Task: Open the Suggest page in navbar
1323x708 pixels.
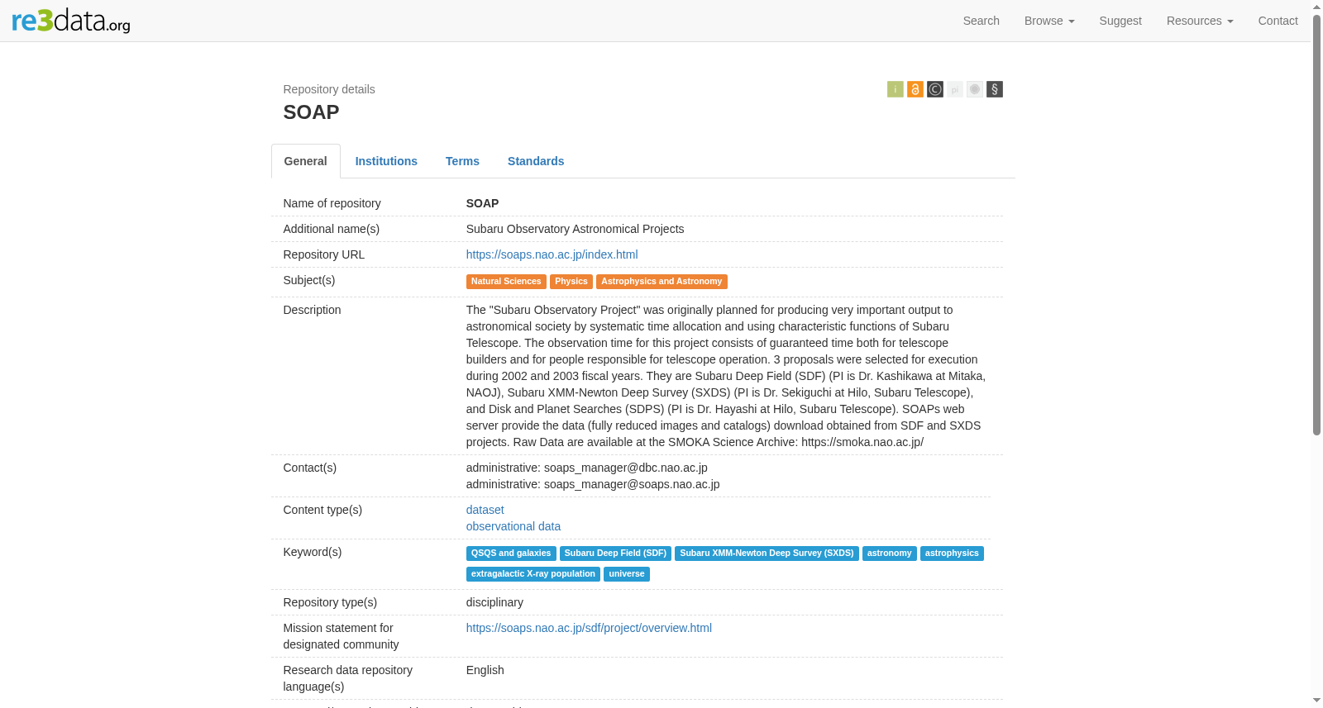Action: coord(1120,21)
